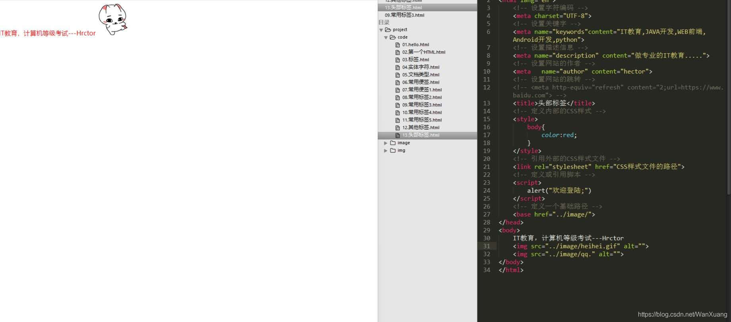The image size is (731, 322).
Task: Open 02.第一个HTML.html in the file tree
Action: coord(423,52)
